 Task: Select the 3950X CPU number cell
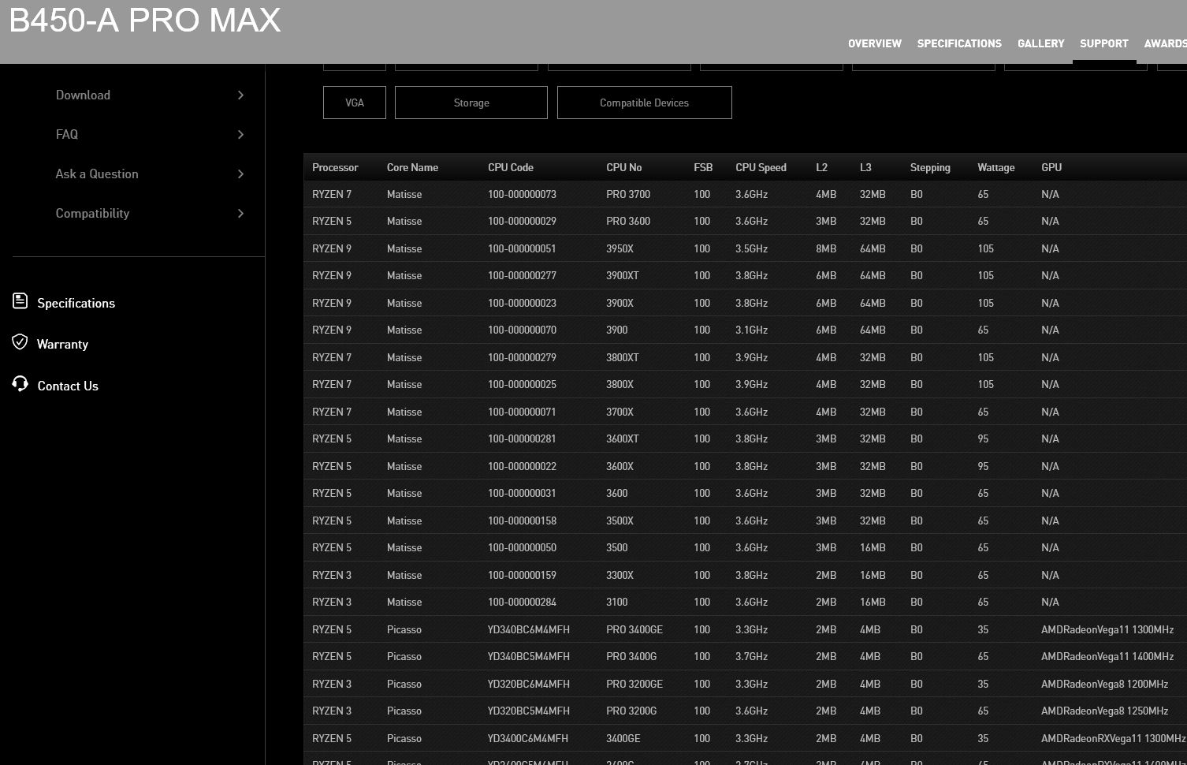(x=620, y=248)
